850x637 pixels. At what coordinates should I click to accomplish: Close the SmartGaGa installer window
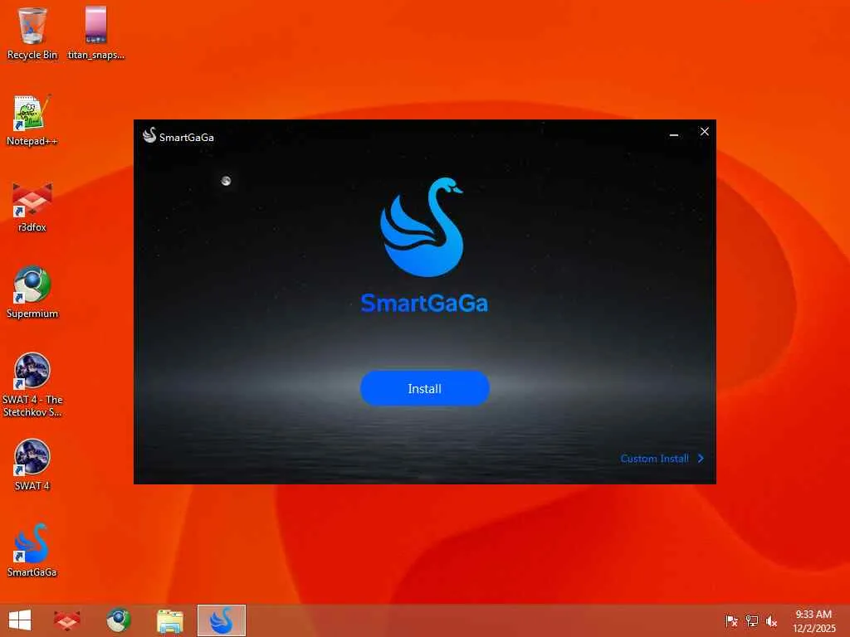pos(704,132)
